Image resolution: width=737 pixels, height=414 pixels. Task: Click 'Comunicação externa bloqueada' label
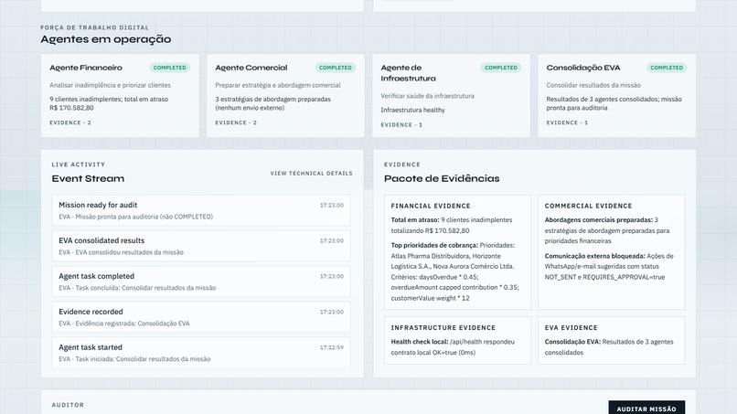click(594, 256)
